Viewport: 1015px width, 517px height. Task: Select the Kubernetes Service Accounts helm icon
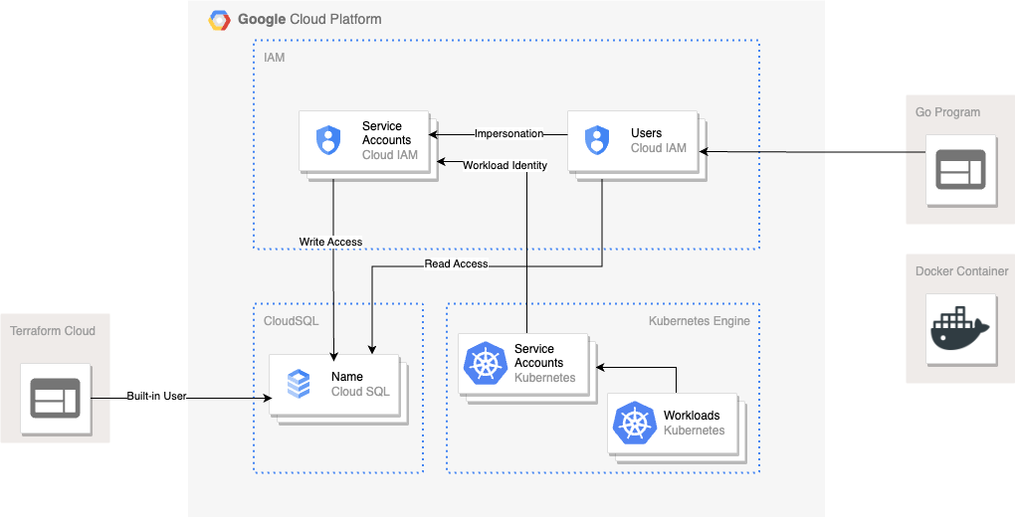tap(486, 363)
